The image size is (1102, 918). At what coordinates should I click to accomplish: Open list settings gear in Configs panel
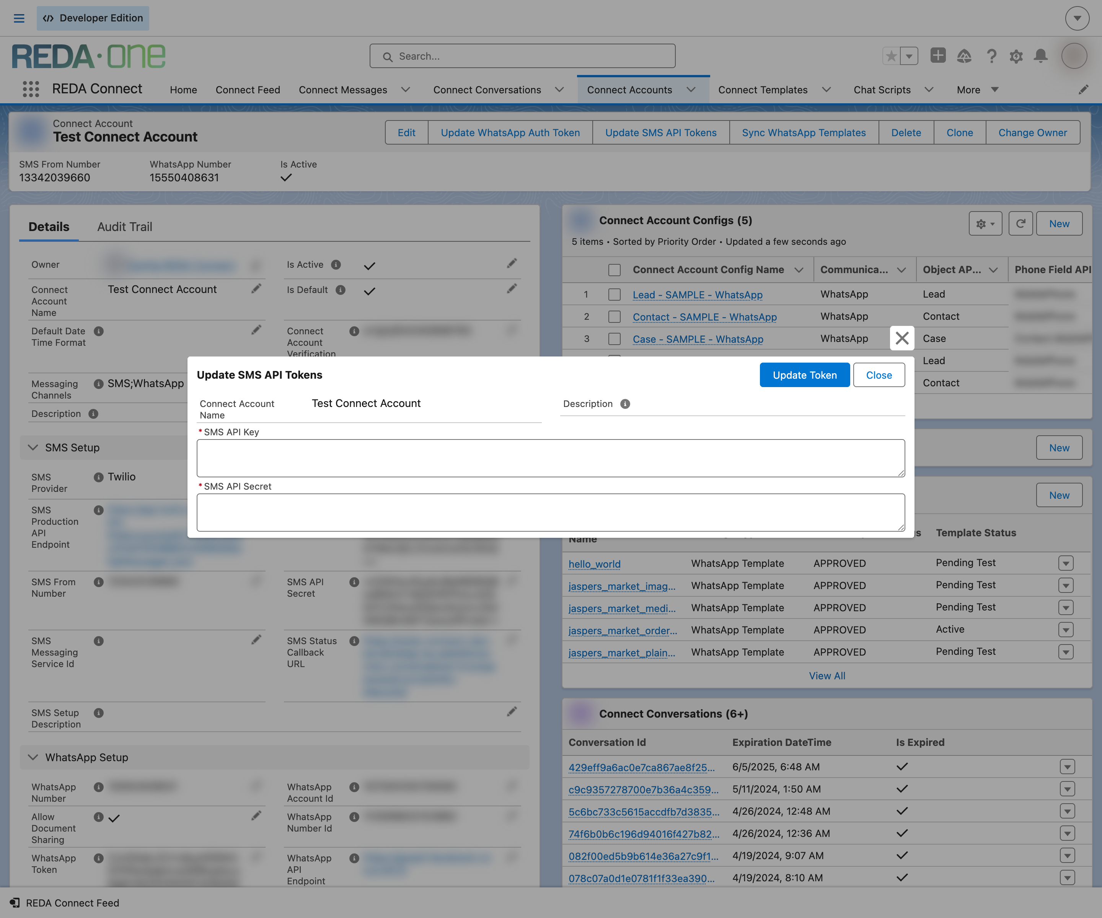pos(986,224)
